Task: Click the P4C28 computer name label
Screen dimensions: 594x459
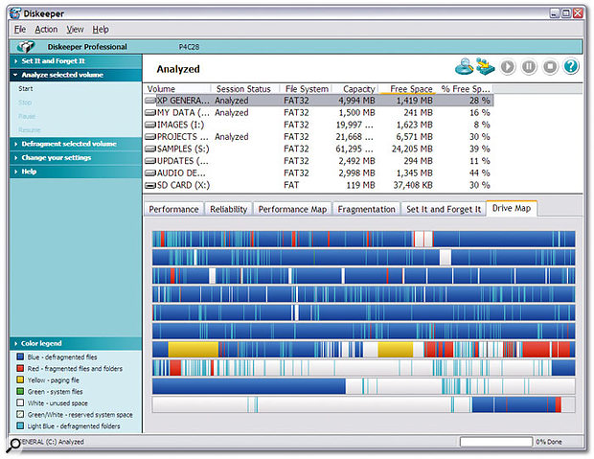Action: 189,47
